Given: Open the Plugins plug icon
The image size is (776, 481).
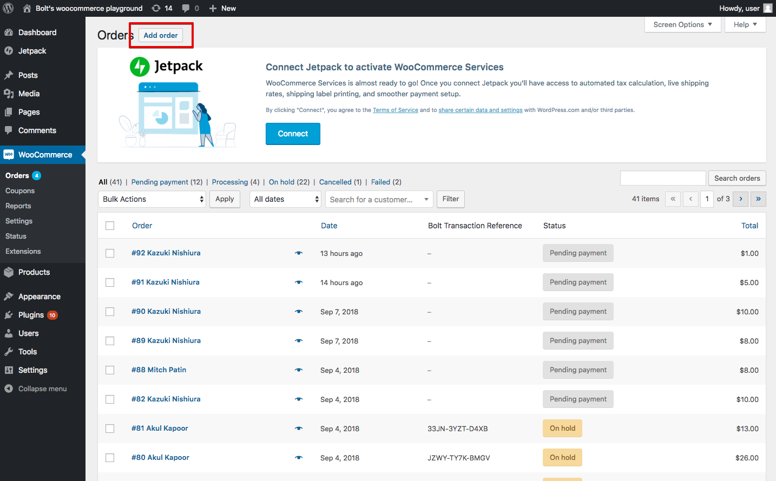Looking at the screenshot, I should (9, 315).
